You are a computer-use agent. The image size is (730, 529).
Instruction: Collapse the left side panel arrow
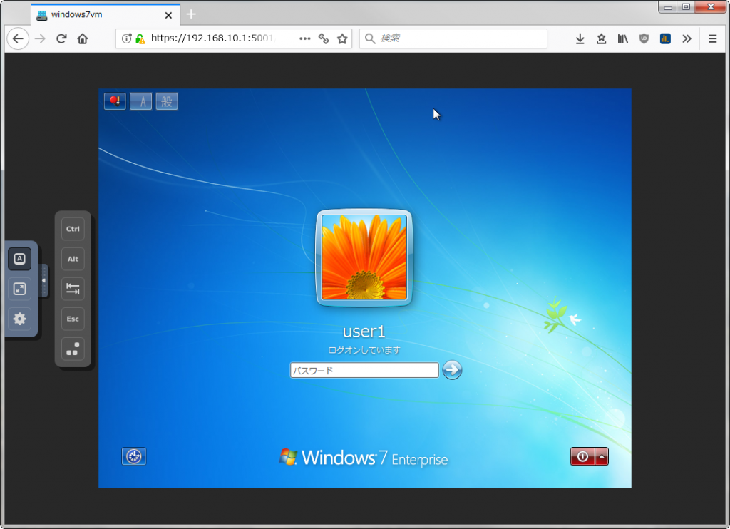tap(43, 280)
